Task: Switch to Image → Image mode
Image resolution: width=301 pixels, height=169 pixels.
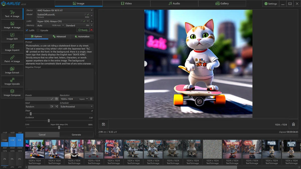Action: pos(12,25)
